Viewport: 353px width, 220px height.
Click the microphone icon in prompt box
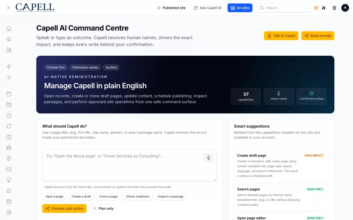(208, 158)
